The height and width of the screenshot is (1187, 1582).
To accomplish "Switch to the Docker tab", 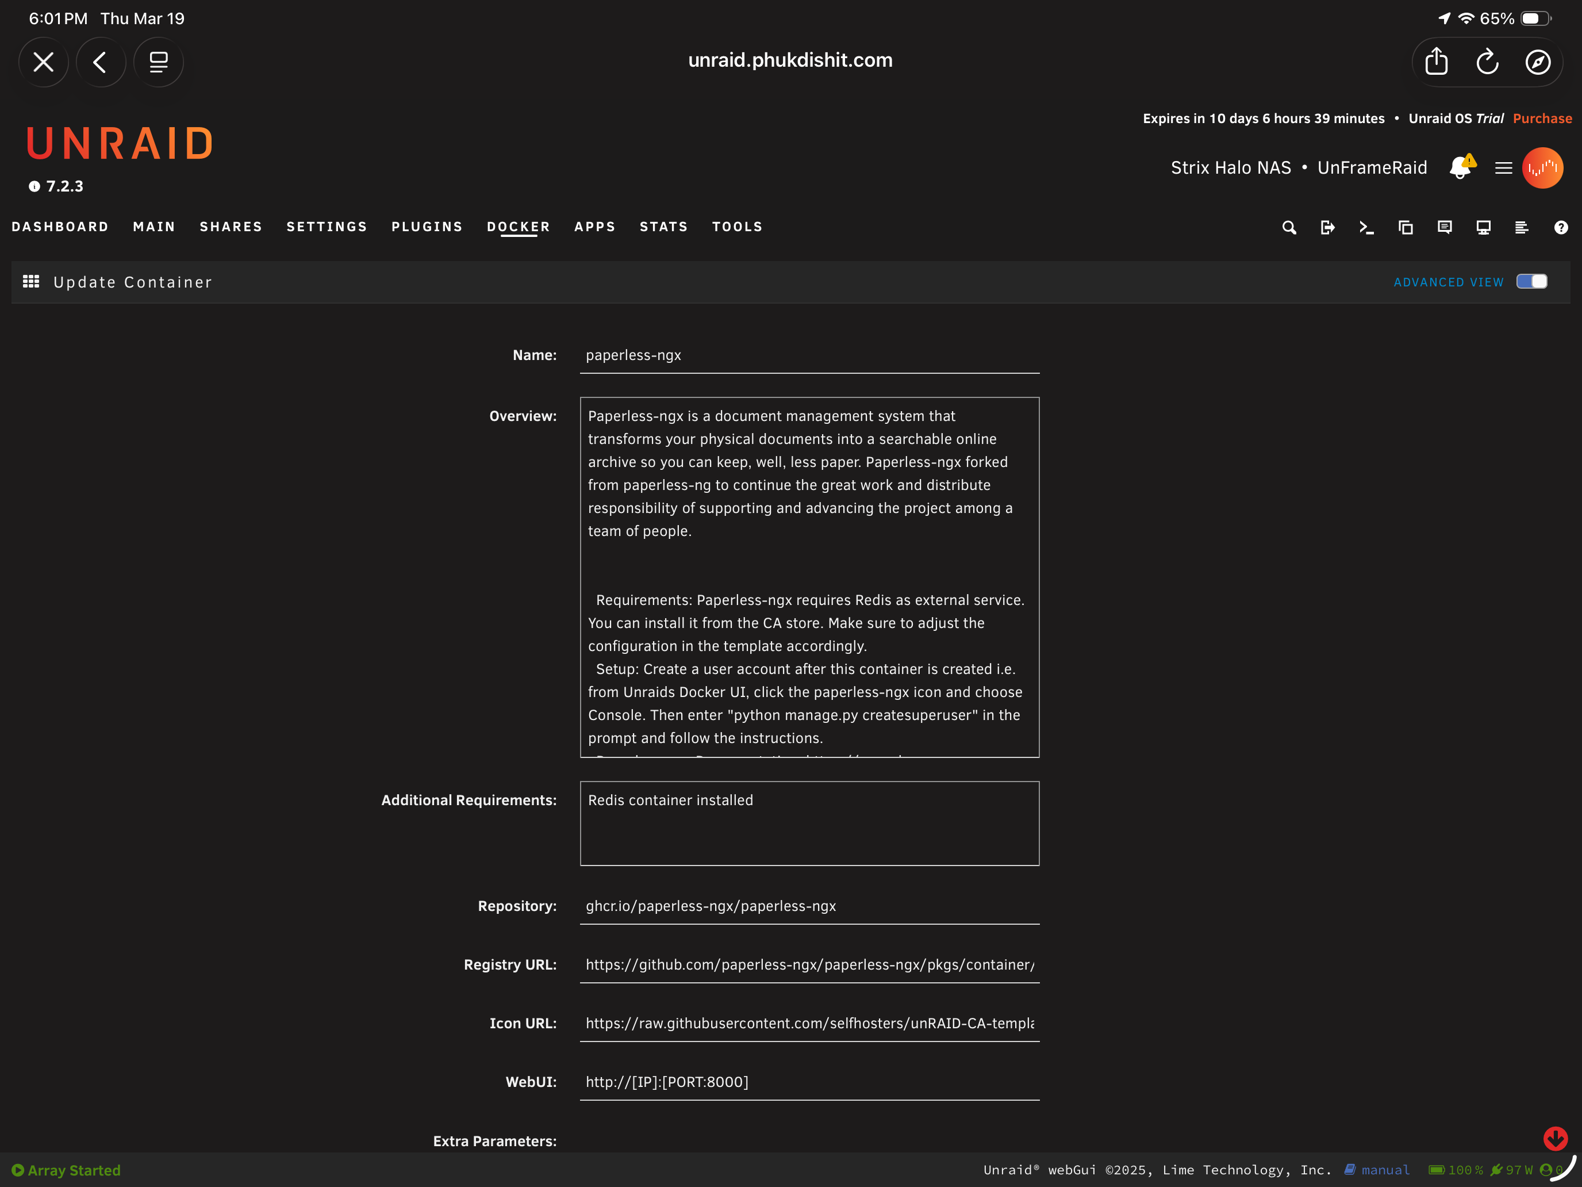I will click(519, 227).
